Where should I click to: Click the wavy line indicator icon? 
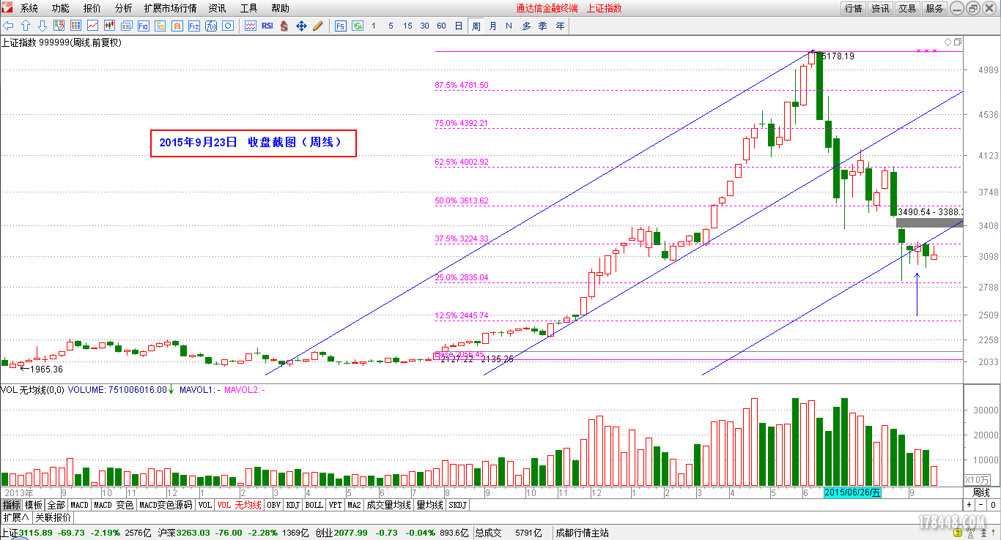pos(250,26)
